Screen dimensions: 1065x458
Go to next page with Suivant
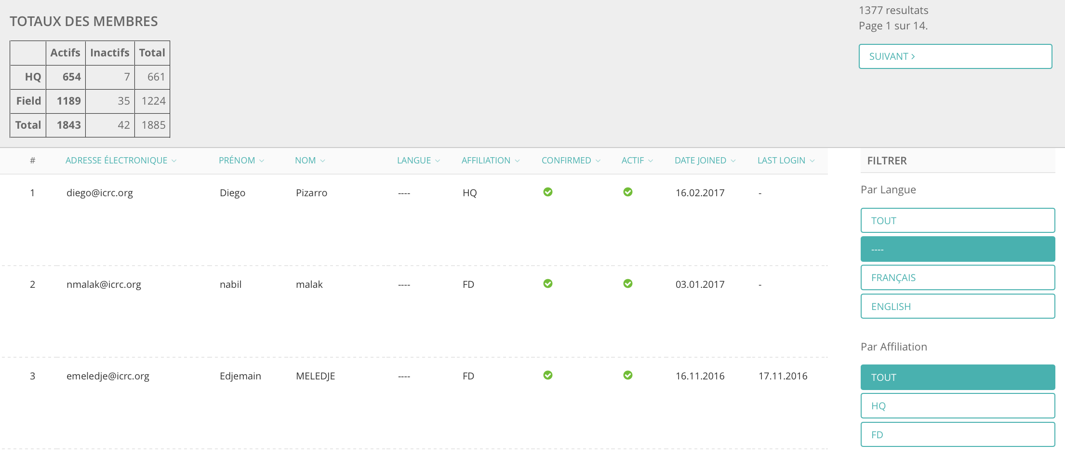click(955, 56)
